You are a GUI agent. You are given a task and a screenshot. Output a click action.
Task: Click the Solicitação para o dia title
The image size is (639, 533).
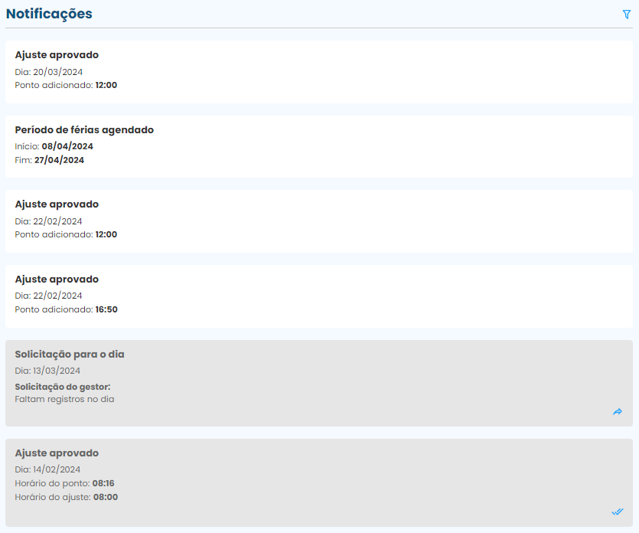point(70,355)
